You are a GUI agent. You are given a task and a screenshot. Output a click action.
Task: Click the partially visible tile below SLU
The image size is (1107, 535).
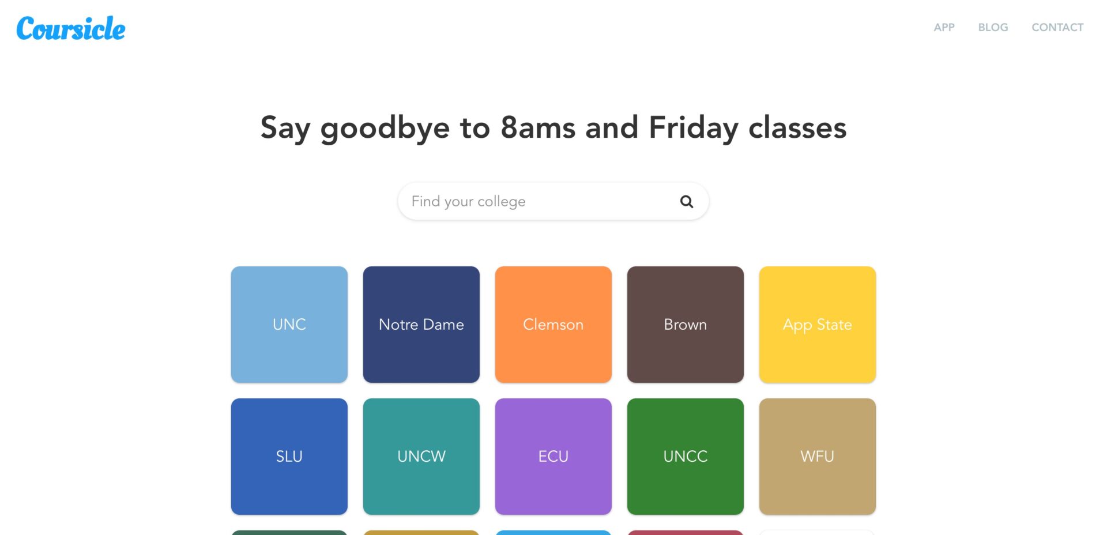[289, 532]
